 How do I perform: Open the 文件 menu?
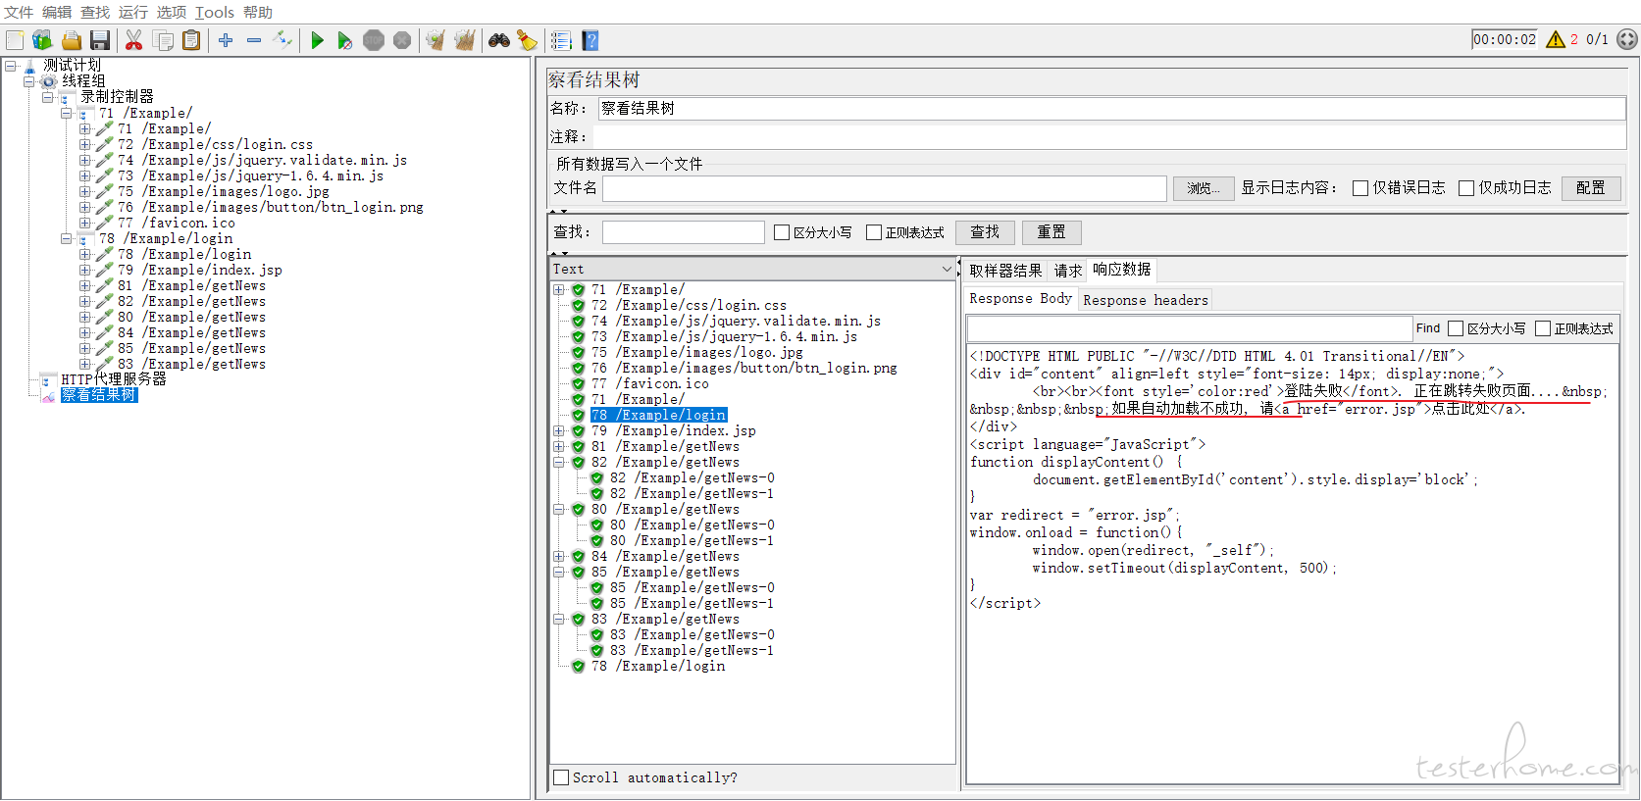click(x=19, y=12)
